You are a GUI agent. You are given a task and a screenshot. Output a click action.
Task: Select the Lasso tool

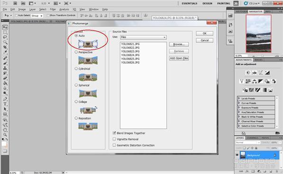pyautogui.click(x=5, y=37)
